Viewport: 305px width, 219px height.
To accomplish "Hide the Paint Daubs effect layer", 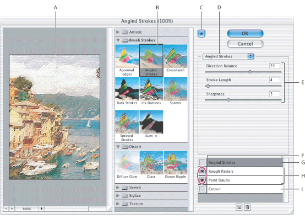I will click(x=202, y=180).
